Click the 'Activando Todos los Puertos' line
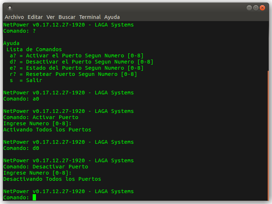Screen dimensions: 272x204 pos(47,130)
